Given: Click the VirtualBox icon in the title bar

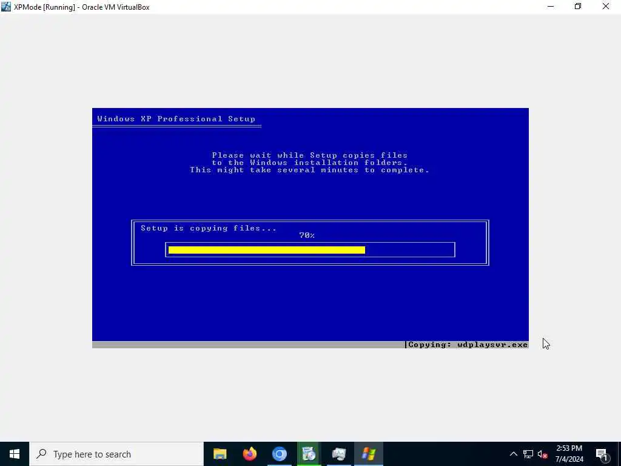Looking at the screenshot, I should (x=6, y=7).
